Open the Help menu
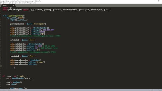162x91 pixels. point(35,3)
